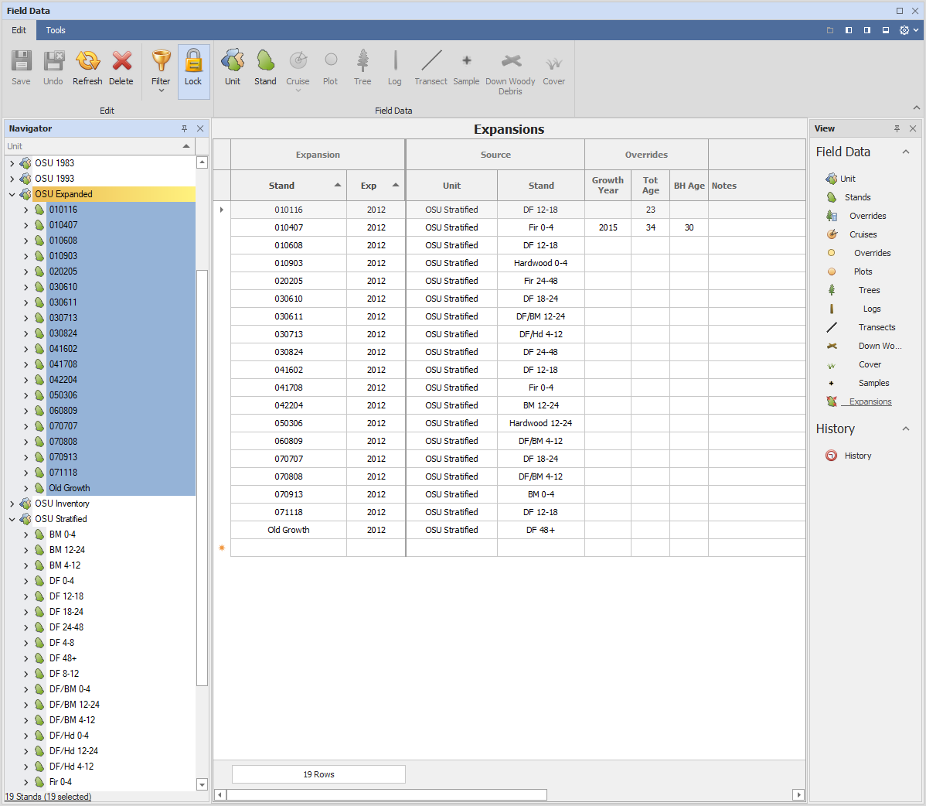Viewport: 926px width, 806px height.
Task: Open Cruises in the View panel
Action: coord(863,234)
